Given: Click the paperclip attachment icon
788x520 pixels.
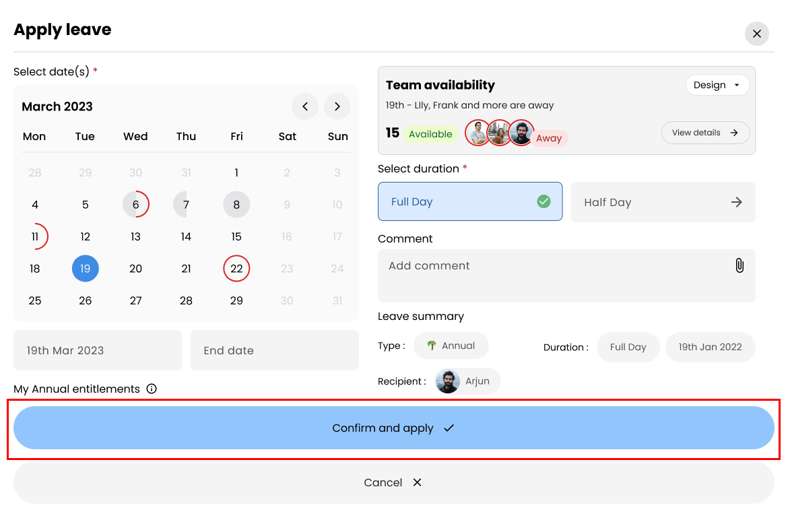Looking at the screenshot, I should [x=739, y=265].
